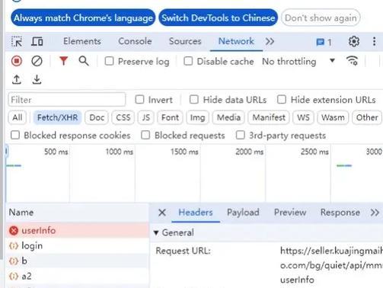
Task: Click the 1500 ms timeline marker
Action: [184, 152]
